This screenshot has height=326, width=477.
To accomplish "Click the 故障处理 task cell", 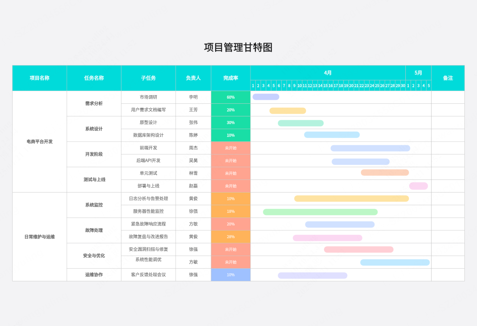I will click(x=94, y=230).
